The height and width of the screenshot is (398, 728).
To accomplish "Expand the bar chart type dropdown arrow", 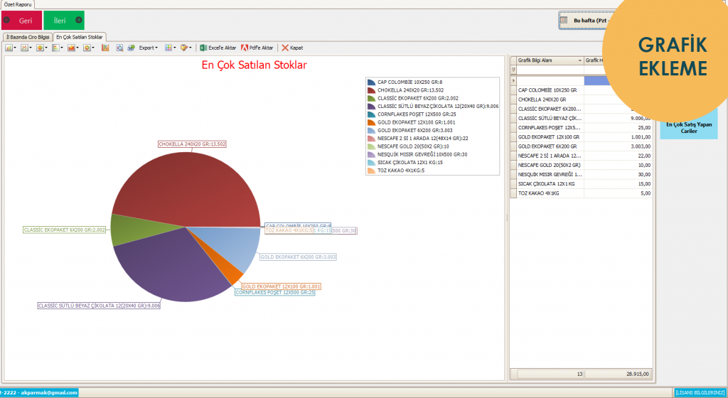I will pos(15,48).
